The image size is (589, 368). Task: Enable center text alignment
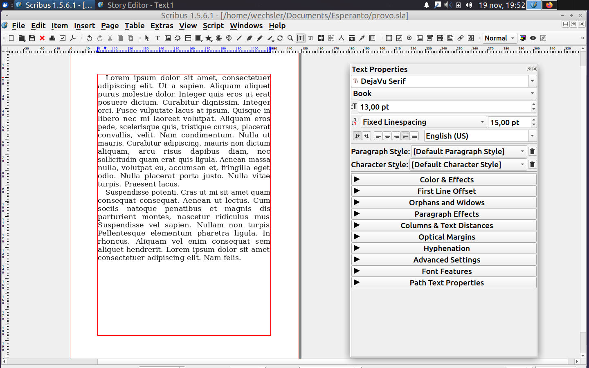(387, 136)
